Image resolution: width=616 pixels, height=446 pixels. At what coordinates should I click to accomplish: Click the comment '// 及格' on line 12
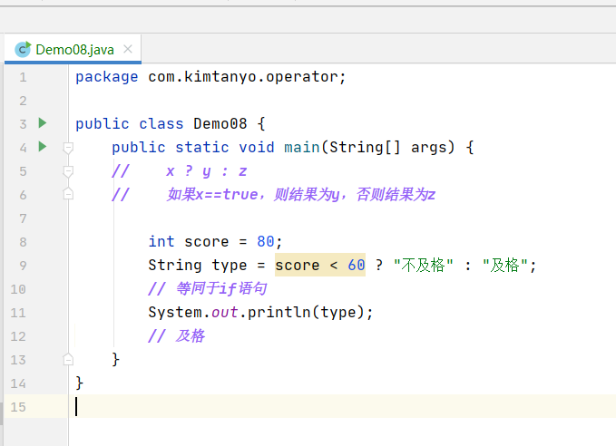click(x=176, y=336)
